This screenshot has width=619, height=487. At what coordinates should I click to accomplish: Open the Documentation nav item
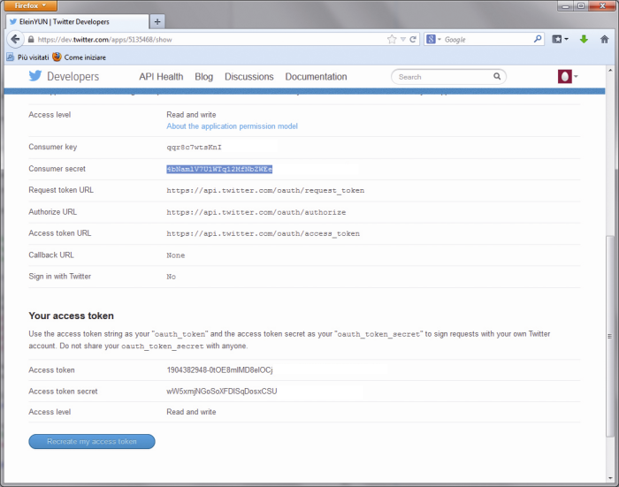pos(317,77)
